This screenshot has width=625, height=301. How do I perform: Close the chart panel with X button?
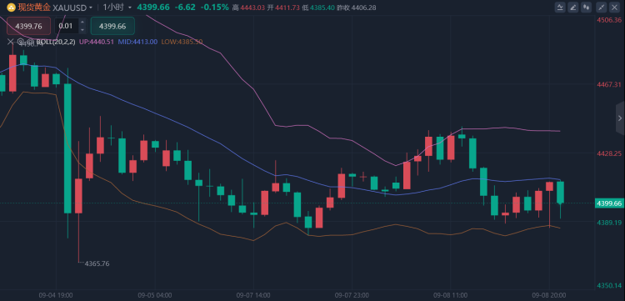pyautogui.click(x=614, y=8)
